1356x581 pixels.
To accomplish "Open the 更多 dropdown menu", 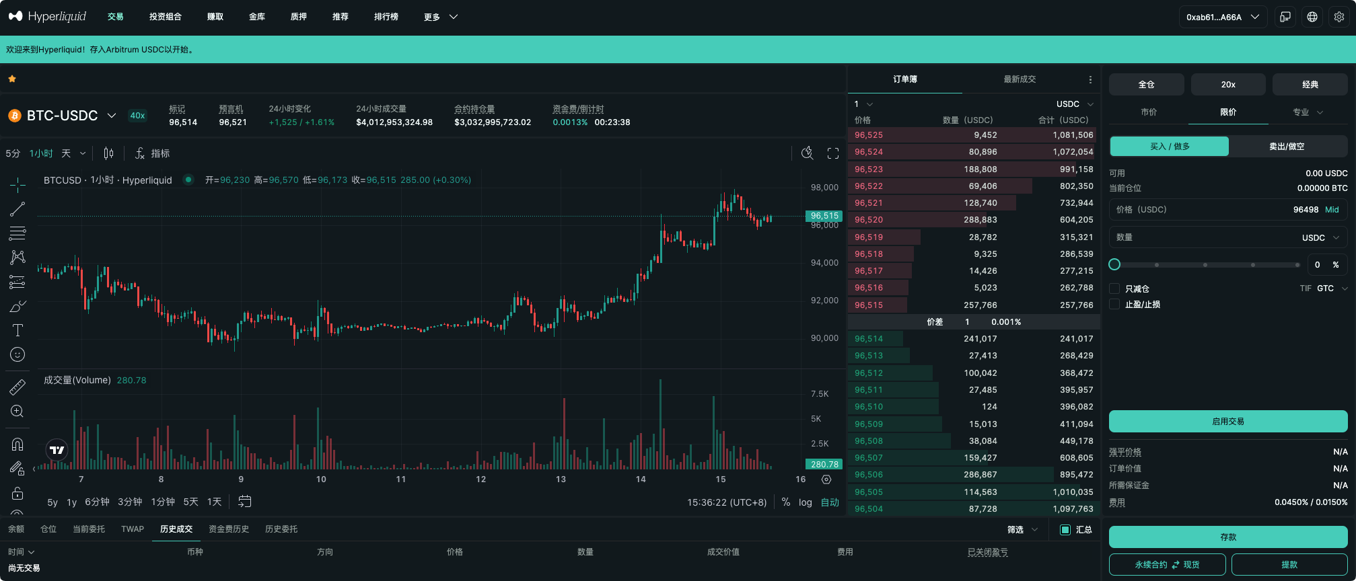I will tap(440, 17).
